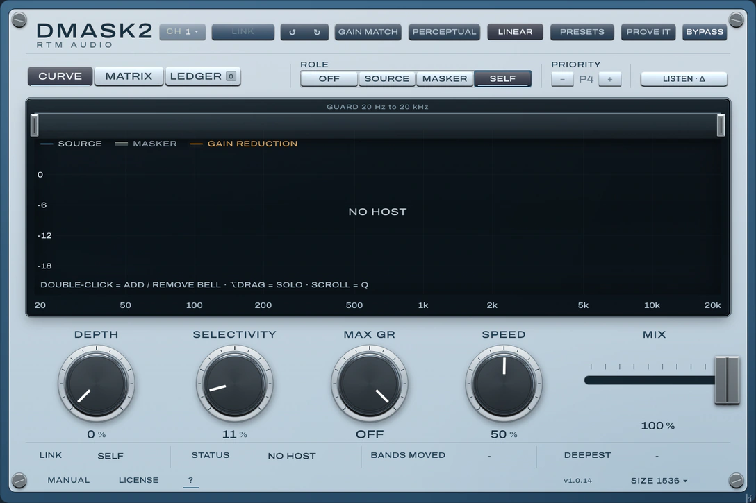The image size is (756, 503).
Task: Switch to the MATRIX tab
Action: click(129, 76)
